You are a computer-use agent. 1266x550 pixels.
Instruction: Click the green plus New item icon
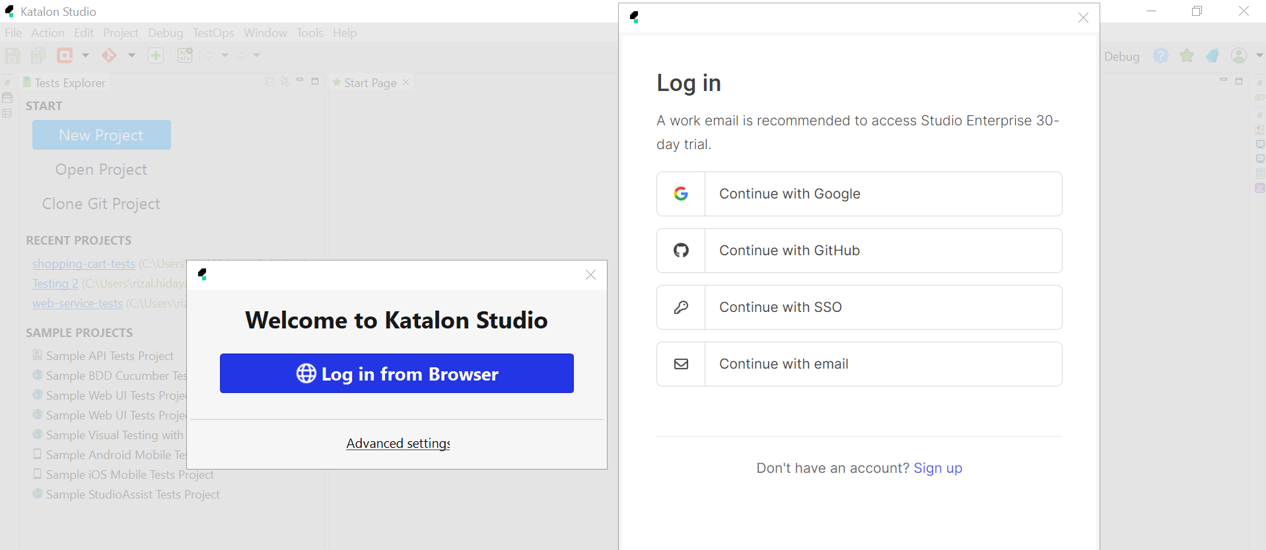(x=156, y=55)
